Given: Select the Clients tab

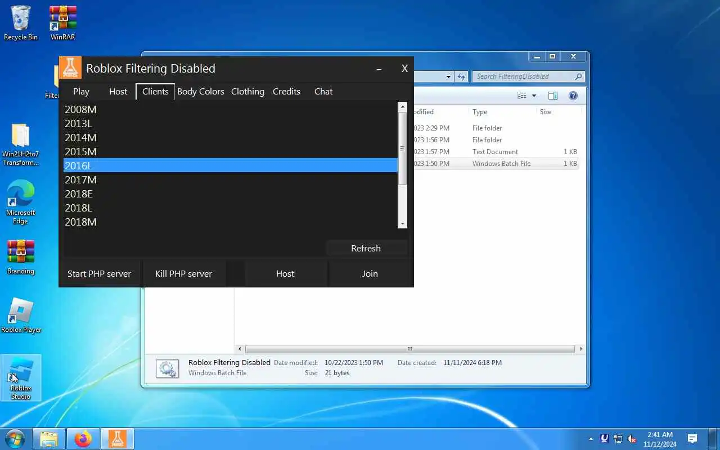Looking at the screenshot, I should click(155, 91).
